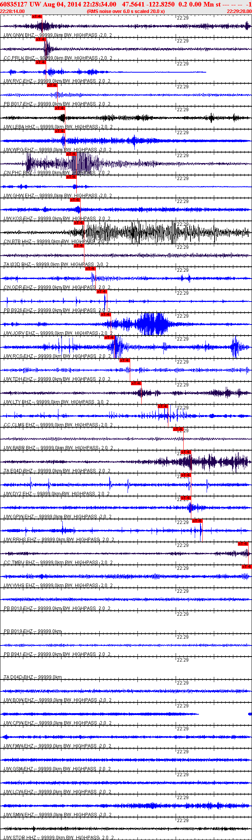Click the red pick flag on UW.RVC trace

pyautogui.click(x=41, y=62)
